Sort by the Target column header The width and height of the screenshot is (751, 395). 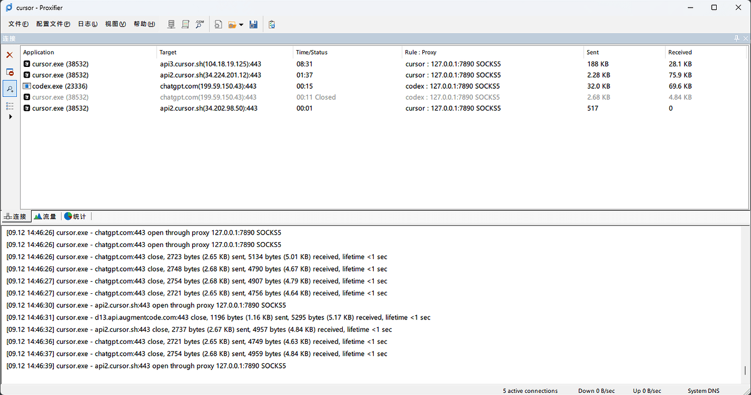coord(225,52)
